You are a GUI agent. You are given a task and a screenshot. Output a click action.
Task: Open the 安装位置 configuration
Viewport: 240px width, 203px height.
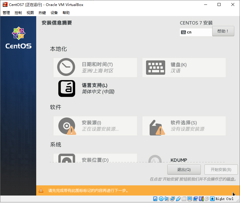pos(95,160)
